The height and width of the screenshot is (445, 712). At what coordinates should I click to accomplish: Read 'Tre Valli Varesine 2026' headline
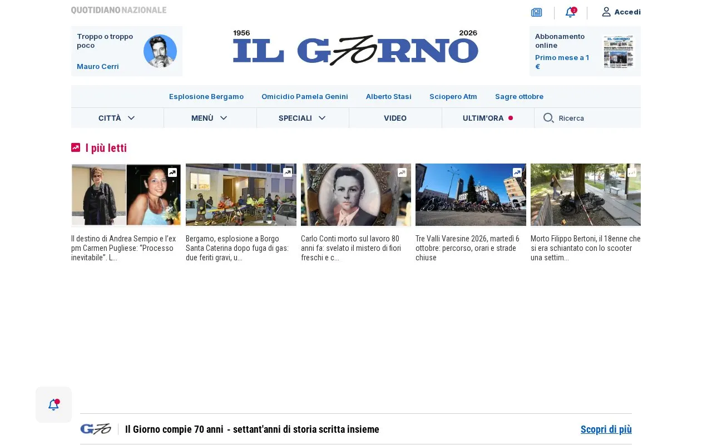pyautogui.click(x=468, y=248)
